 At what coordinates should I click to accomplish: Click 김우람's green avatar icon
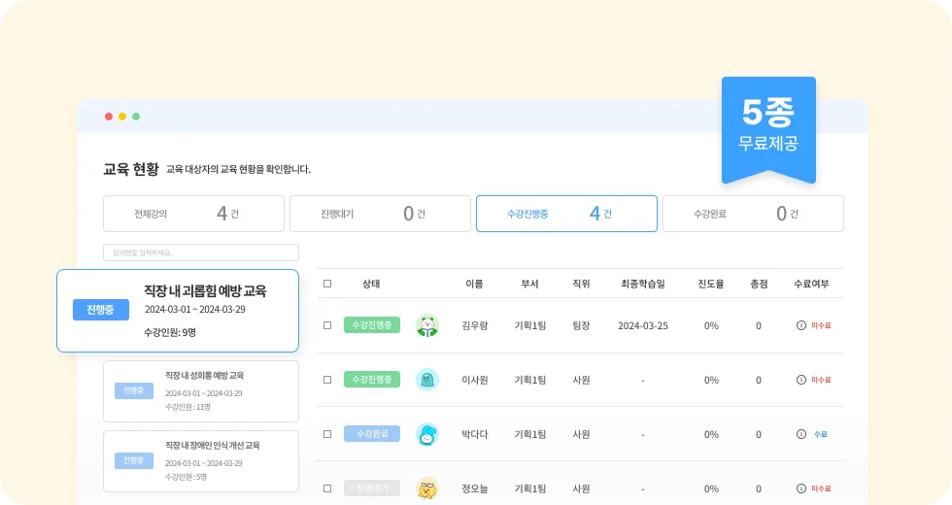coord(427,325)
